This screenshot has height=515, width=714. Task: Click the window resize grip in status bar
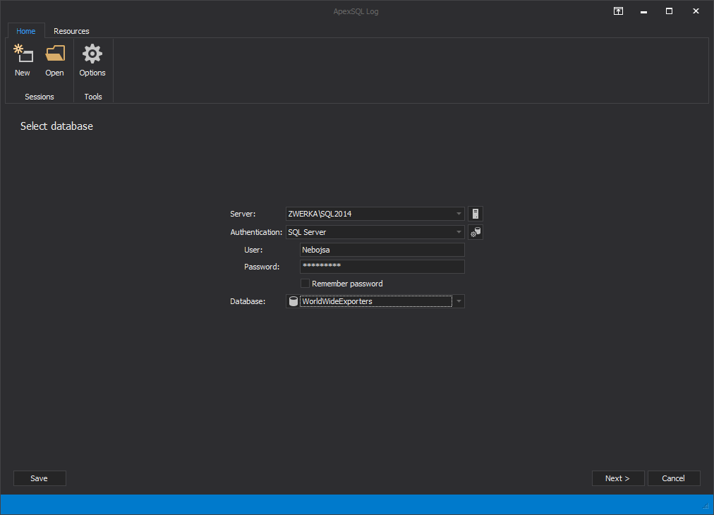[706, 507]
